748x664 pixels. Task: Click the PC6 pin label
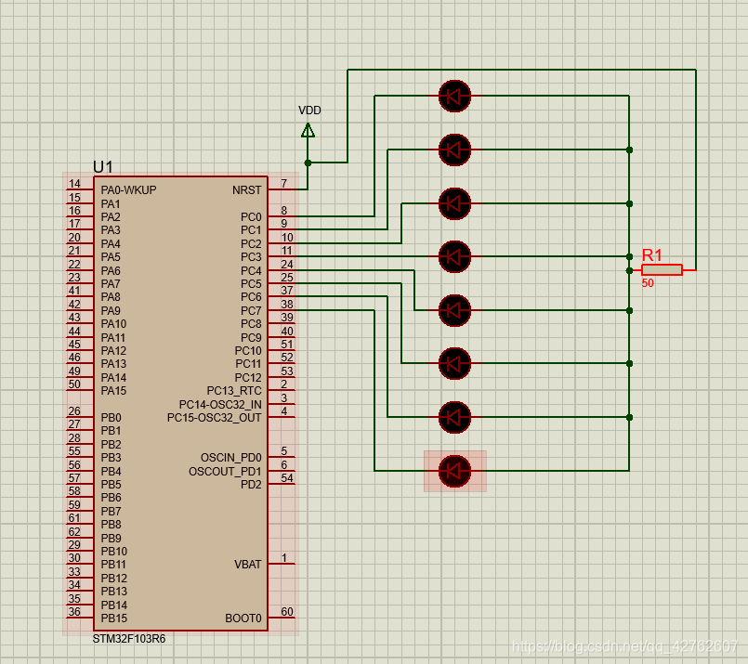(251, 297)
